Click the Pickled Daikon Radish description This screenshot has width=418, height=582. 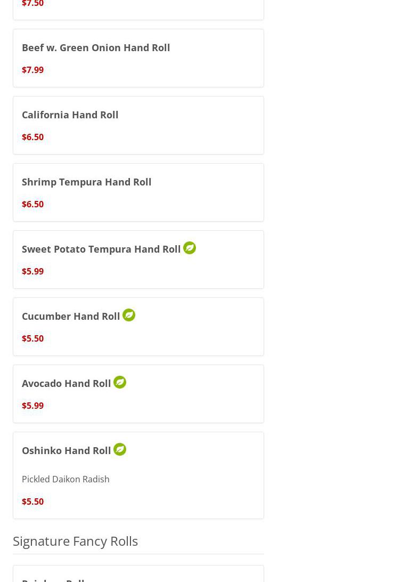65,479
